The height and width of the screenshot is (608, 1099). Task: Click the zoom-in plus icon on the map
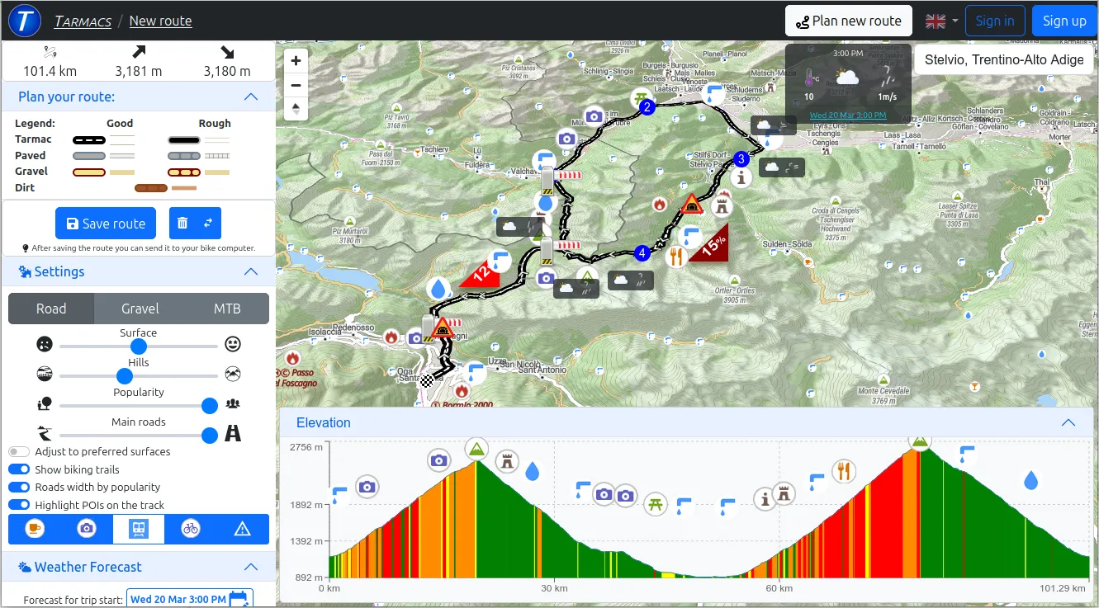[x=296, y=60]
